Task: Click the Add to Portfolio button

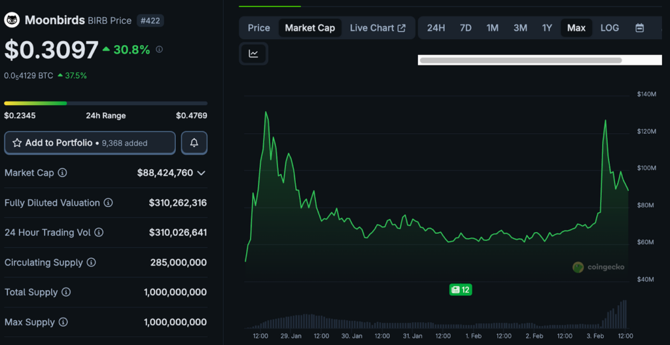Action: 90,142
